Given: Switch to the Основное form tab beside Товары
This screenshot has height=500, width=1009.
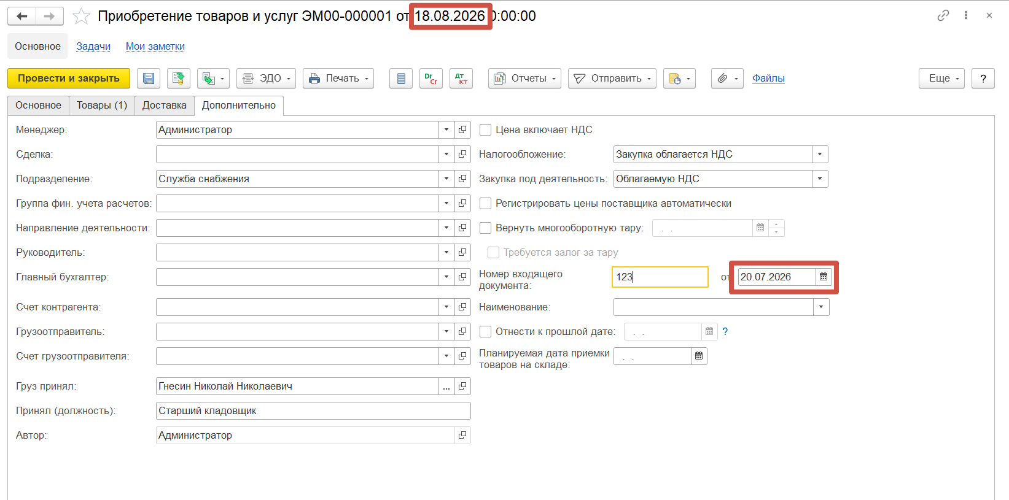Looking at the screenshot, I should pos(38,106).
